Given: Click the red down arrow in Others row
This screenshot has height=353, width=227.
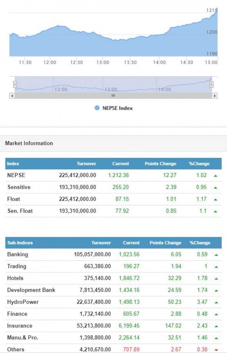Looking at the screenshot, I should point(216,350).
